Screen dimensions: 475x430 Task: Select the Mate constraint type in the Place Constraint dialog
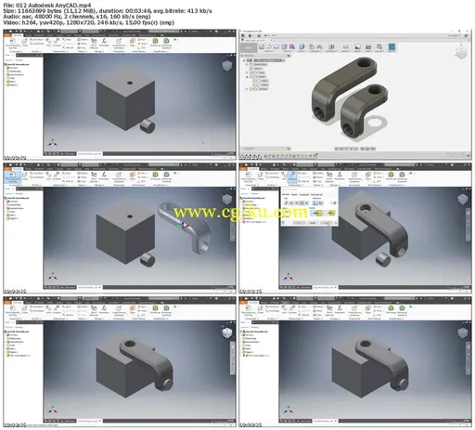(x=286, y=202)
